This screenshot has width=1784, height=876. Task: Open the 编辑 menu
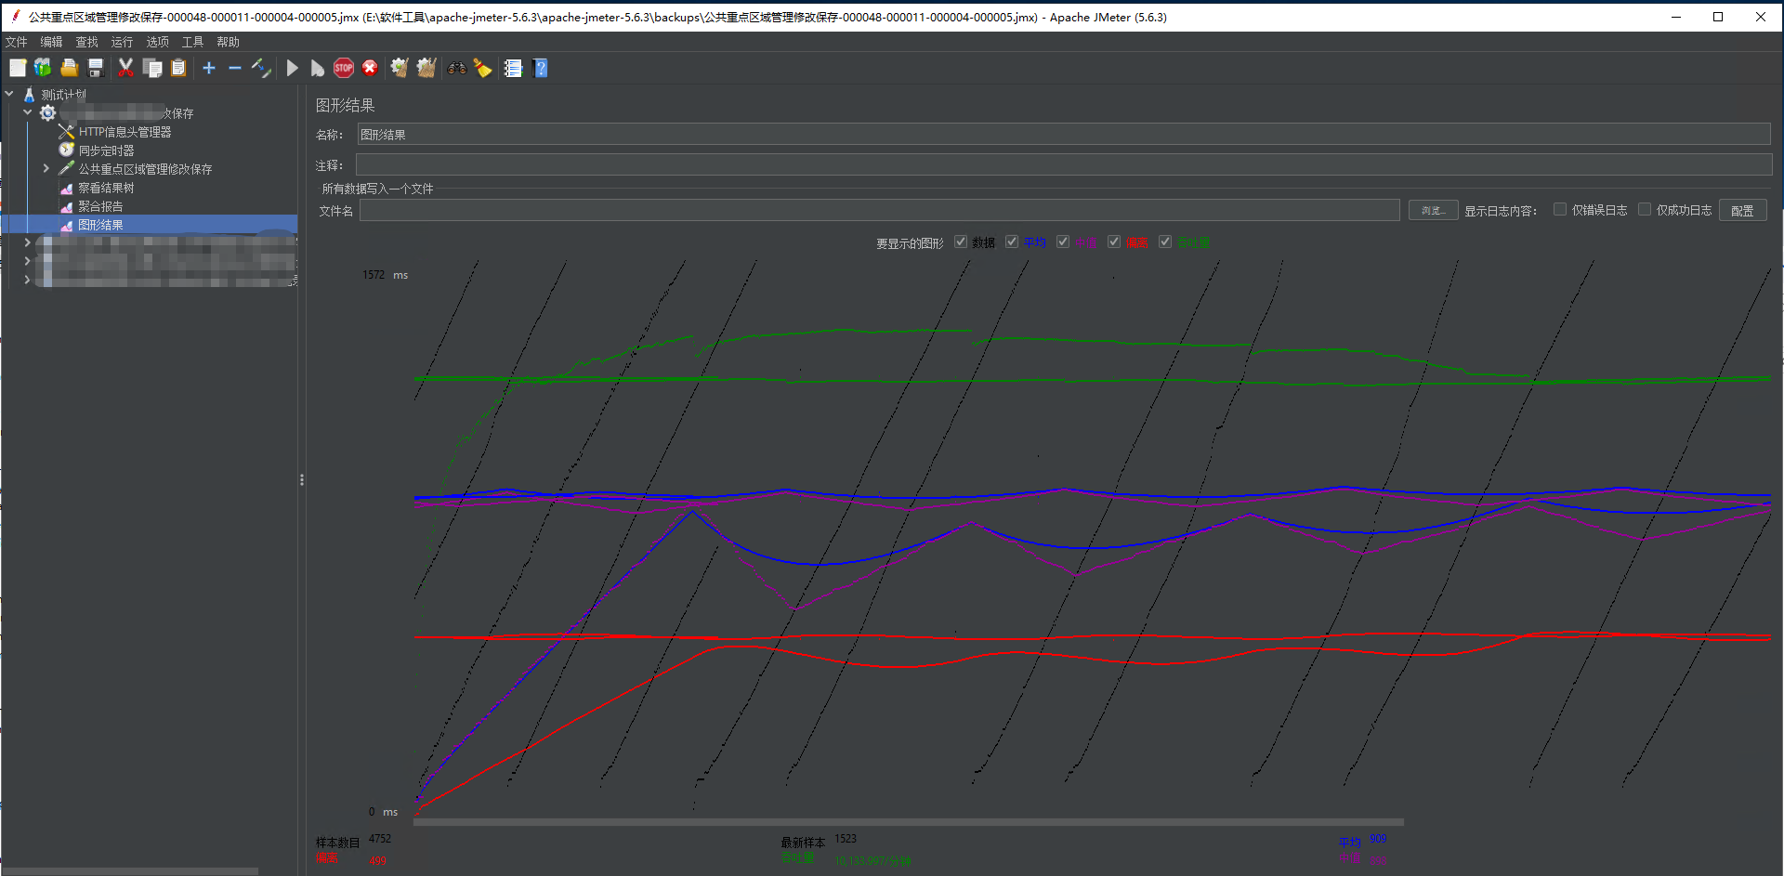(x=51, y=42)
